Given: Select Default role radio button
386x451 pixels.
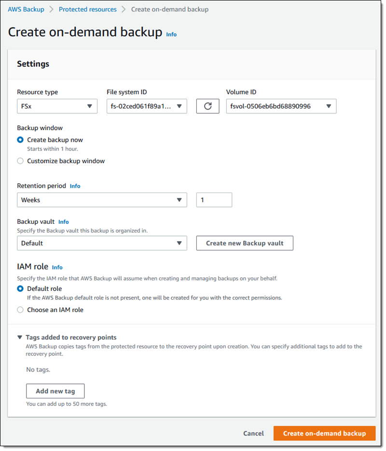Looking at the screenshot, I should [20, 289].
